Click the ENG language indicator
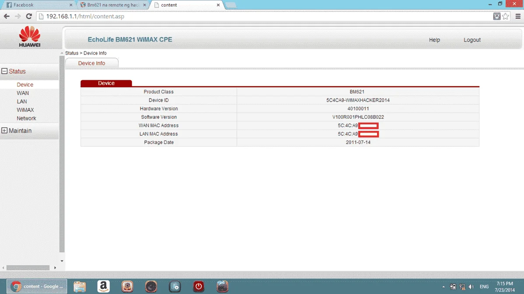 click(x=484, y=287)
